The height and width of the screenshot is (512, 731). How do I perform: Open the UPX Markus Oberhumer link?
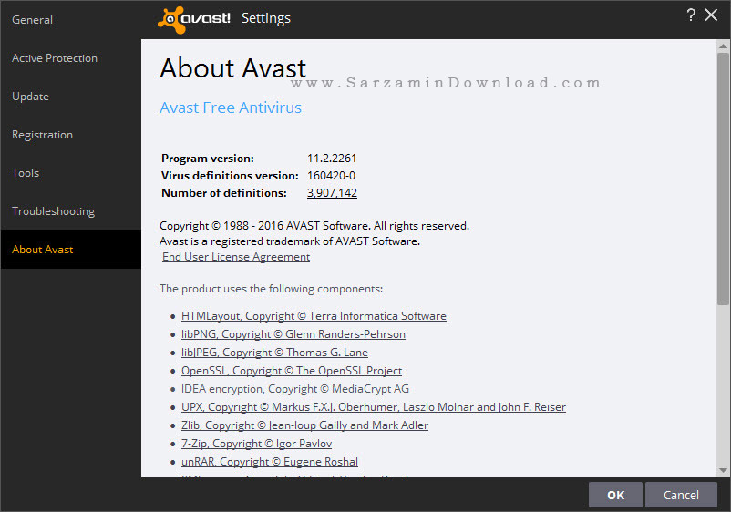374,406
